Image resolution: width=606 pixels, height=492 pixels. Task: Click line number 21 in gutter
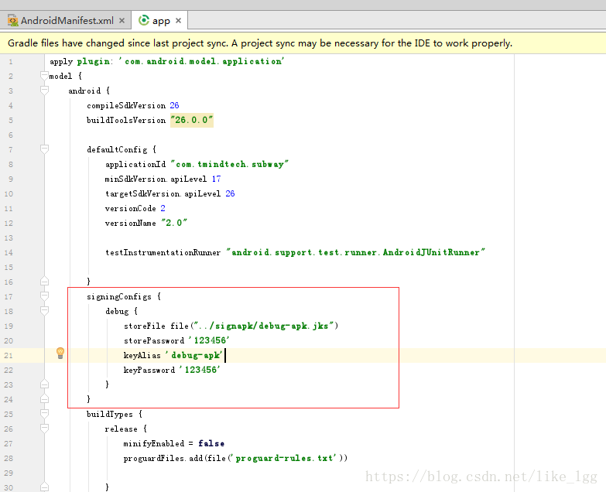coord(8,355)
